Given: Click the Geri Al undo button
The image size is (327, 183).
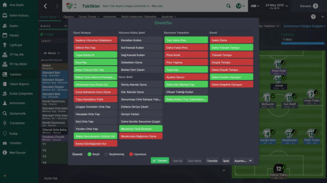Looking at the screenshot, I should click(x=178, y=161).
